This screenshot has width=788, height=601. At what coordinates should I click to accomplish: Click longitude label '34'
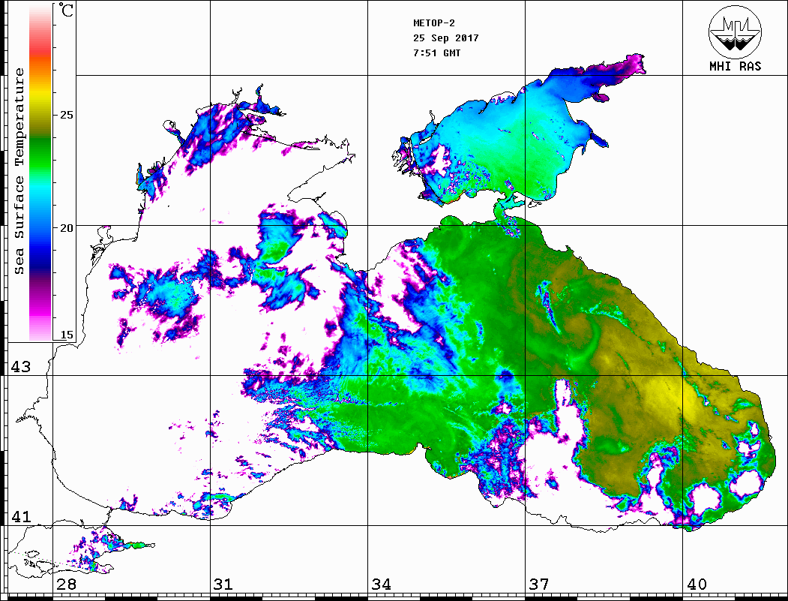[x=381, y=584]
